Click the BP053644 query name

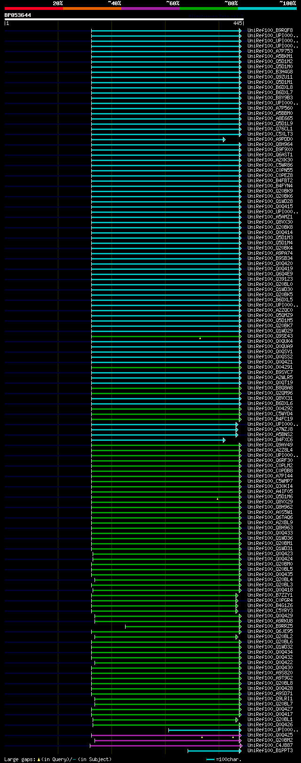click(18, 15)
